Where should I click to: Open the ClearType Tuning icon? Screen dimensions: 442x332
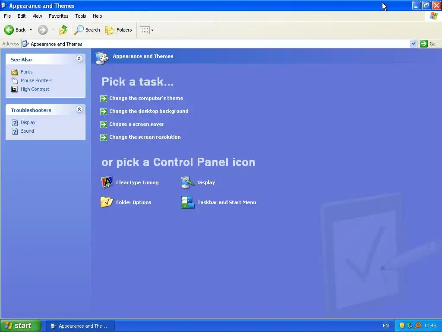pyautogui.click(x=107, y=182)
